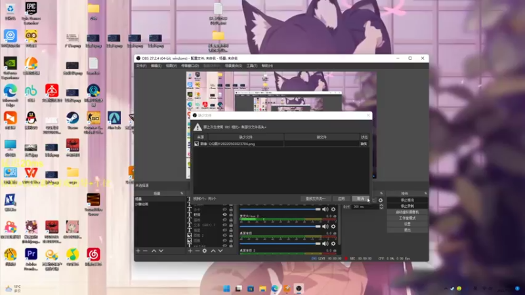Pop out the Controls dock panel

click(x=425, y=193)
